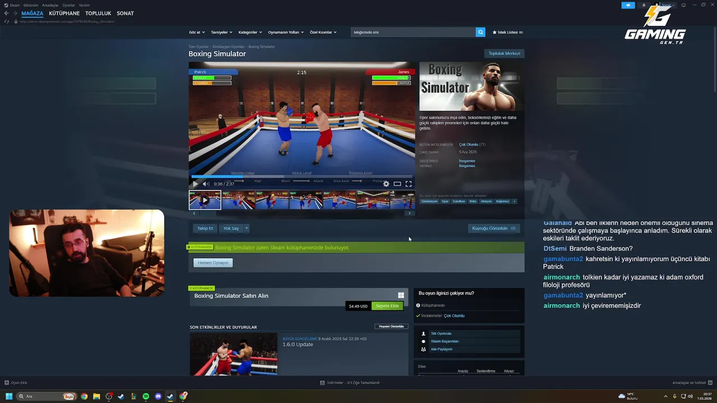The width and height of the screenshot is (717, 403).
Task: Expand the Tavsiyeler dropdown
Action: tap(221, 32)
